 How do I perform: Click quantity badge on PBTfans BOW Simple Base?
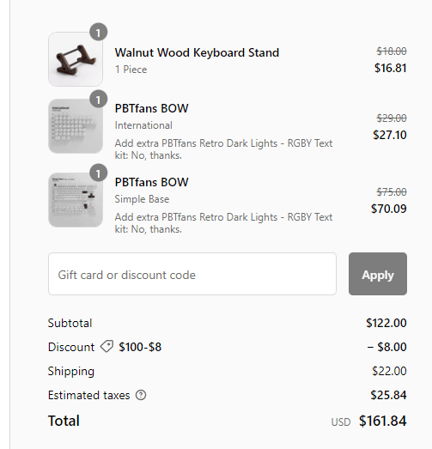(98, 173)
